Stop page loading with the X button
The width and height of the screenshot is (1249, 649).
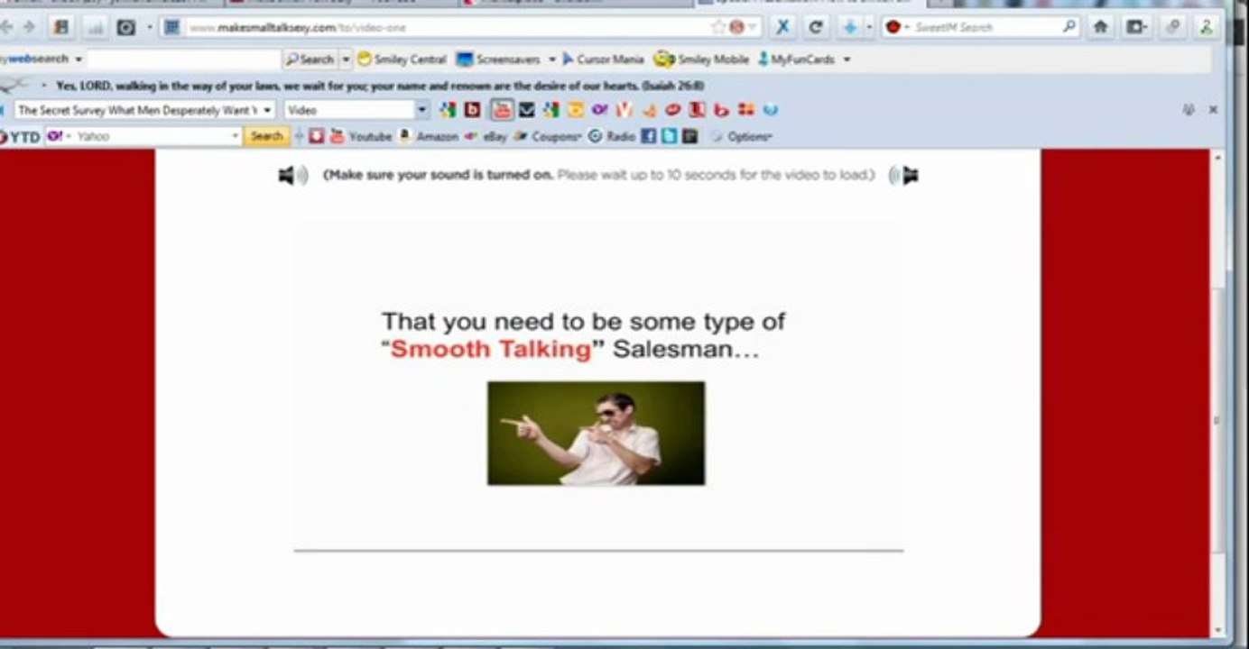coord(782,27)
